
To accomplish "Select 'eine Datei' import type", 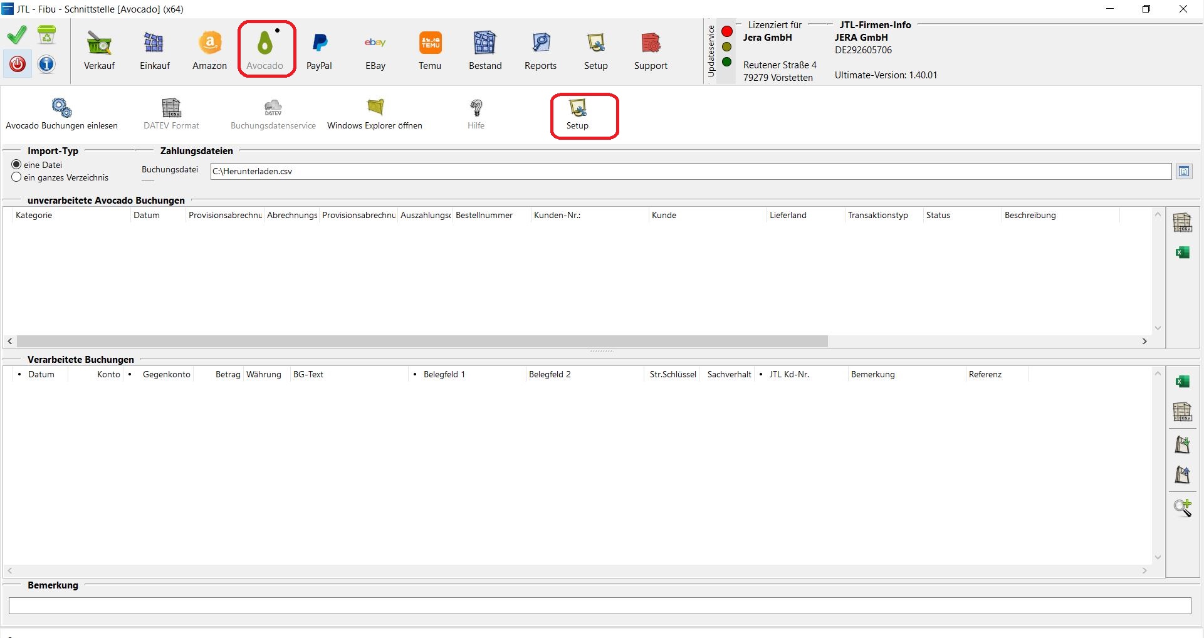I will point(17,165).
